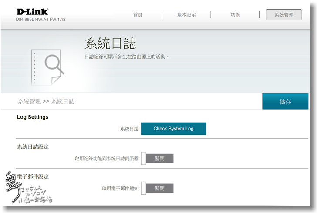Select the 系統管理 tab
The width and height of the screenshot is (317, 213).
click(284, 15)
